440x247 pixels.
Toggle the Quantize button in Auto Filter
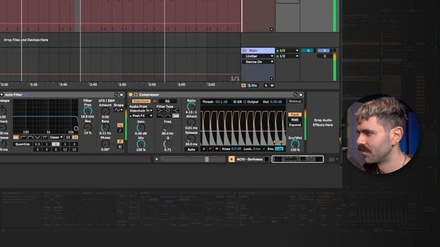click(23, 144)
